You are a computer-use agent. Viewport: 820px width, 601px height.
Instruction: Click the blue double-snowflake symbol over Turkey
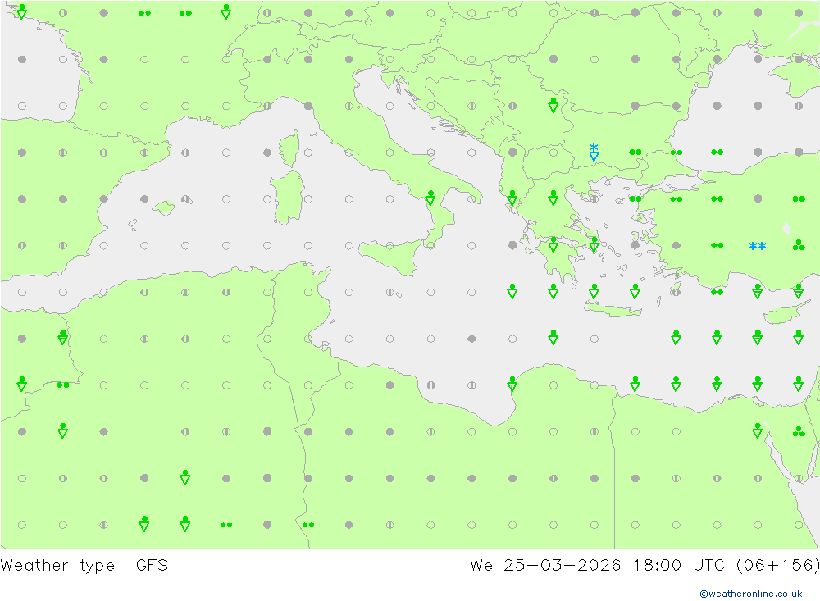757,246
